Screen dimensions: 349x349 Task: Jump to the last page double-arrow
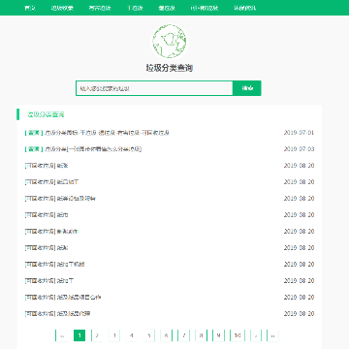point(273,335)
